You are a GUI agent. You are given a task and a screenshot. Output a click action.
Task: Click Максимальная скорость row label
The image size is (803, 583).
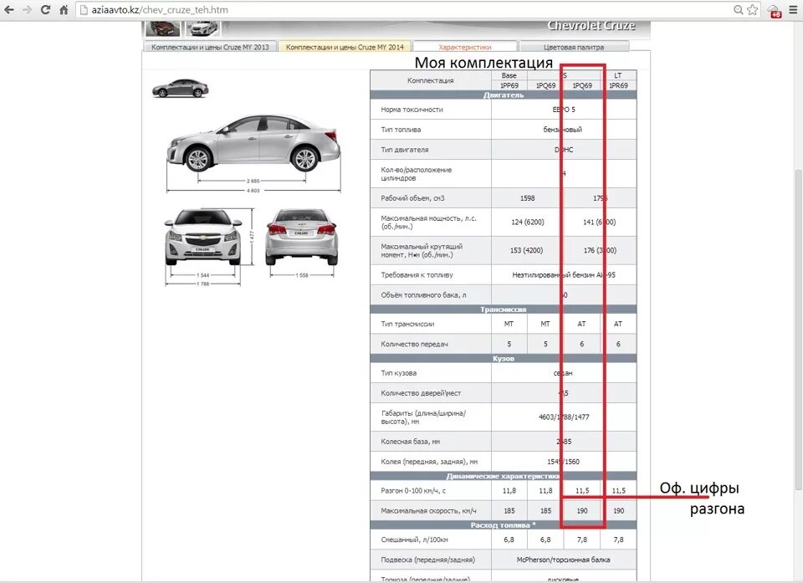[428, 511]
